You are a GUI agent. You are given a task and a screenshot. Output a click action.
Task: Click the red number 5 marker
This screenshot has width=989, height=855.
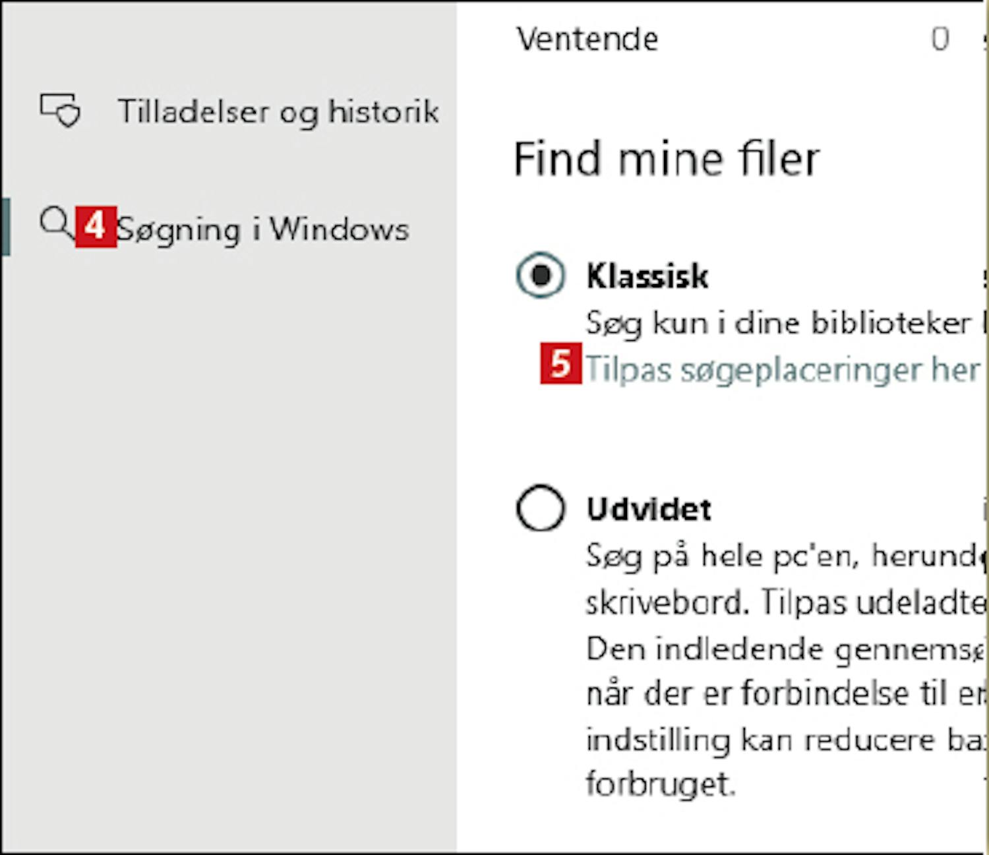(x=561, y=363)
